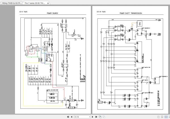The image size is (170, 119).
Task: Go to the previous page
Action: click(x=72, y=117)
